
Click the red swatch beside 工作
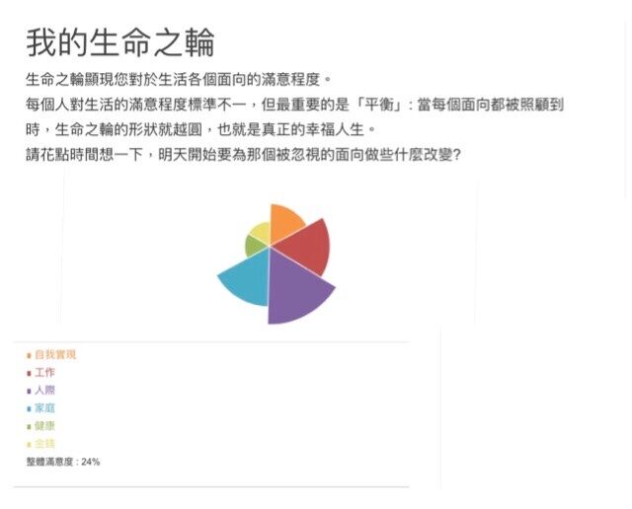tap(29, 373)
